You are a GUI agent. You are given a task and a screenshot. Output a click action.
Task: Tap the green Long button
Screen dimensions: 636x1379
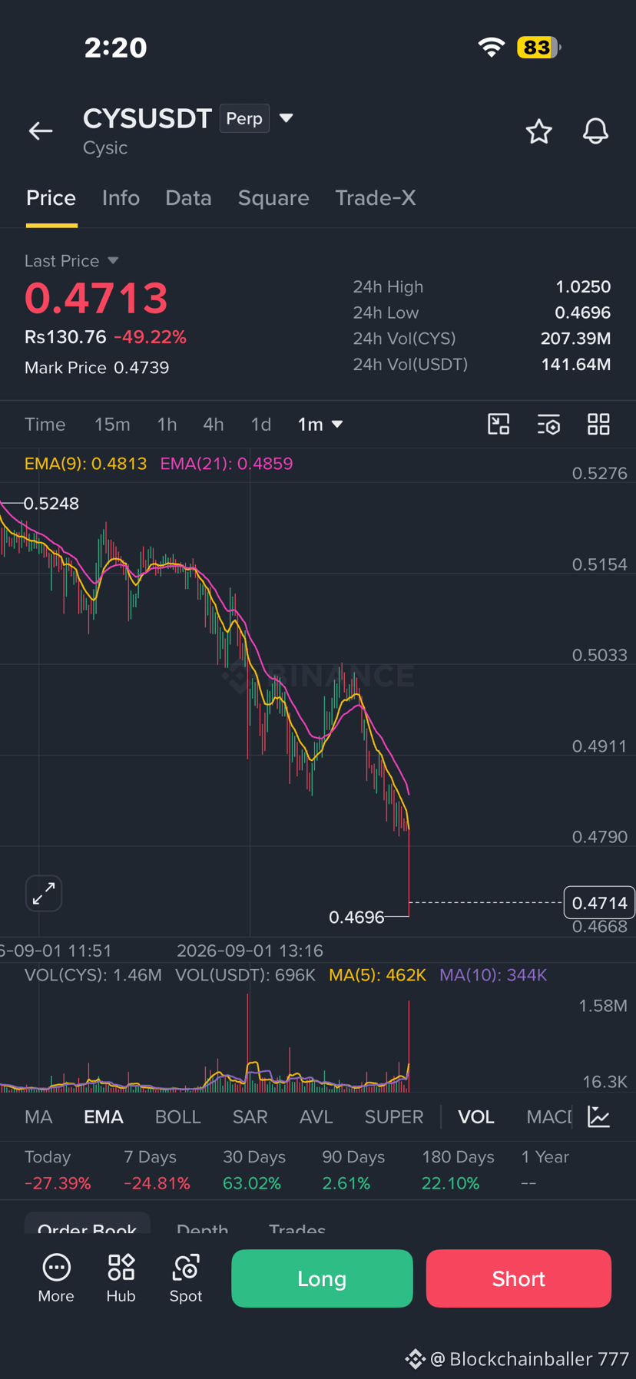(322, 1278)
